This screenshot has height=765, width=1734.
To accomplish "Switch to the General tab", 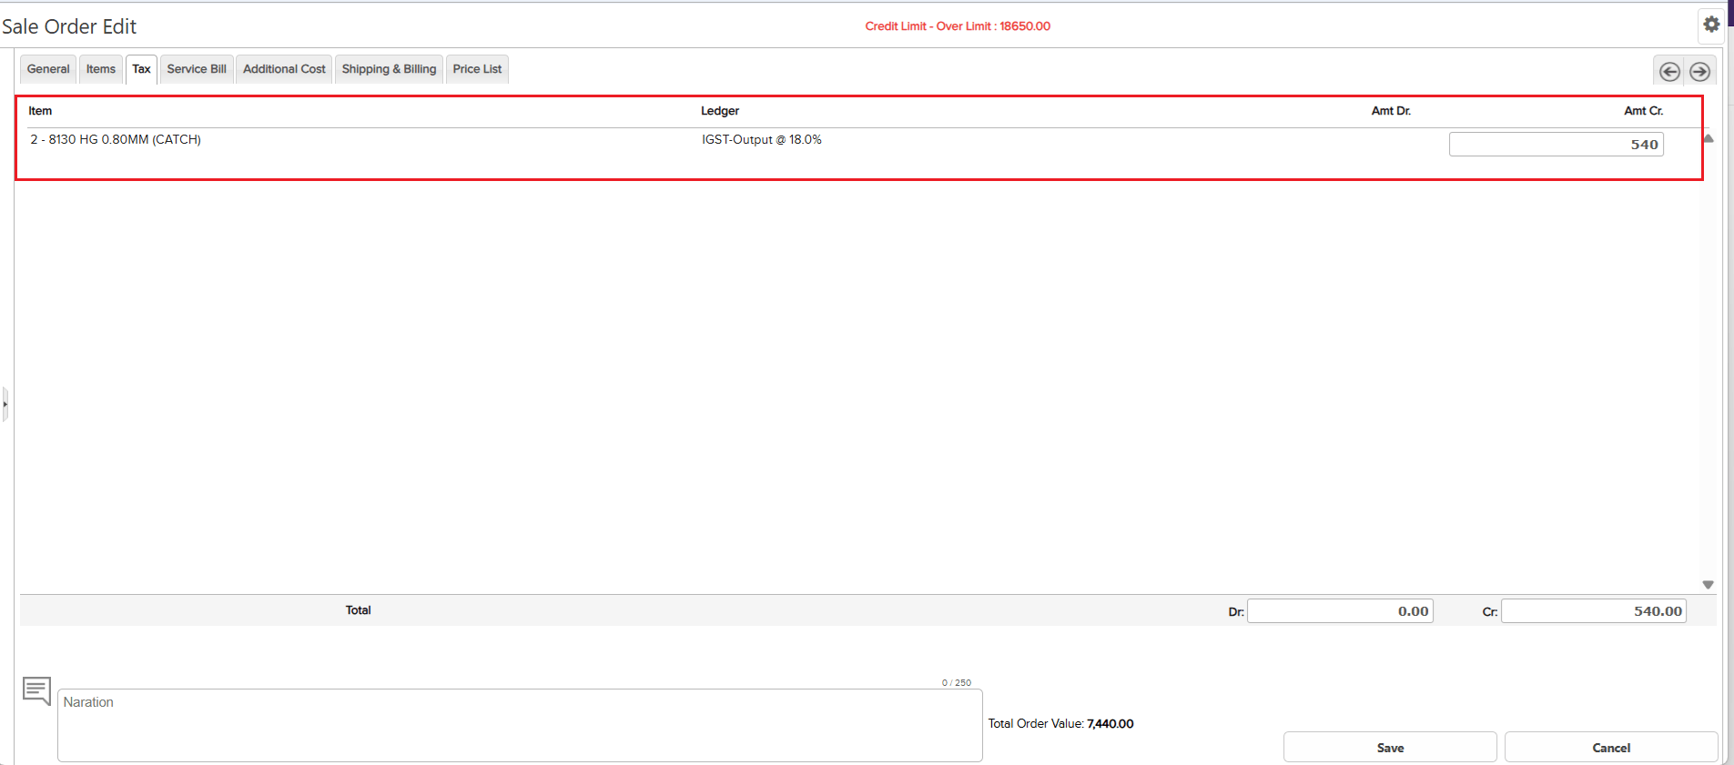I will tap(48, 69).
